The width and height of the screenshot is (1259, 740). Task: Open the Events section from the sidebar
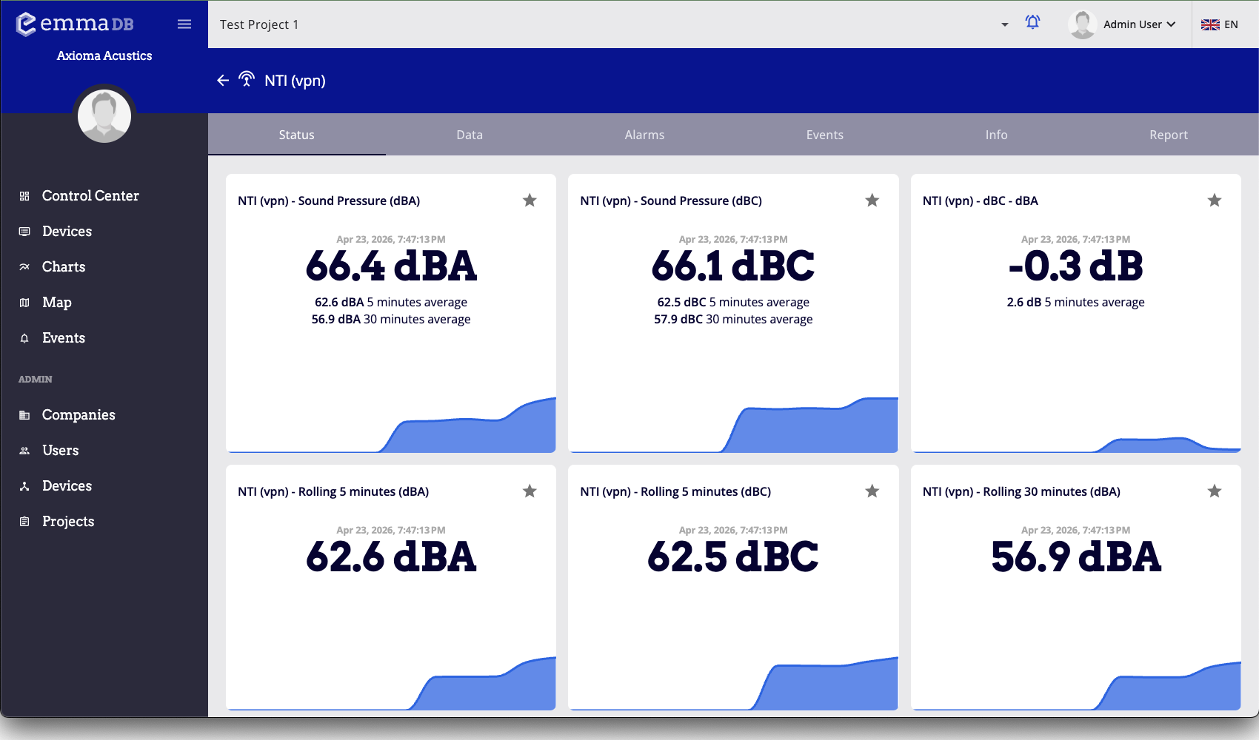pyautogui.click(x=62, y=337)
